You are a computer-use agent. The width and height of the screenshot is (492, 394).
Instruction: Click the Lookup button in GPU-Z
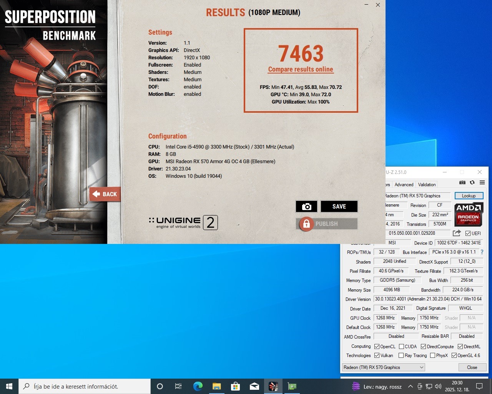(469, 196)
